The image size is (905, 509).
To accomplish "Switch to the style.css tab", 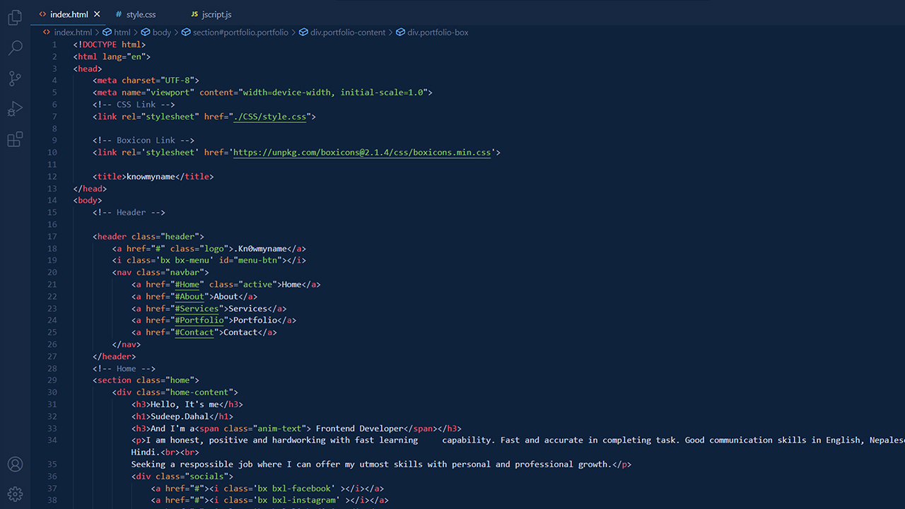I will [x=141, y=14].
